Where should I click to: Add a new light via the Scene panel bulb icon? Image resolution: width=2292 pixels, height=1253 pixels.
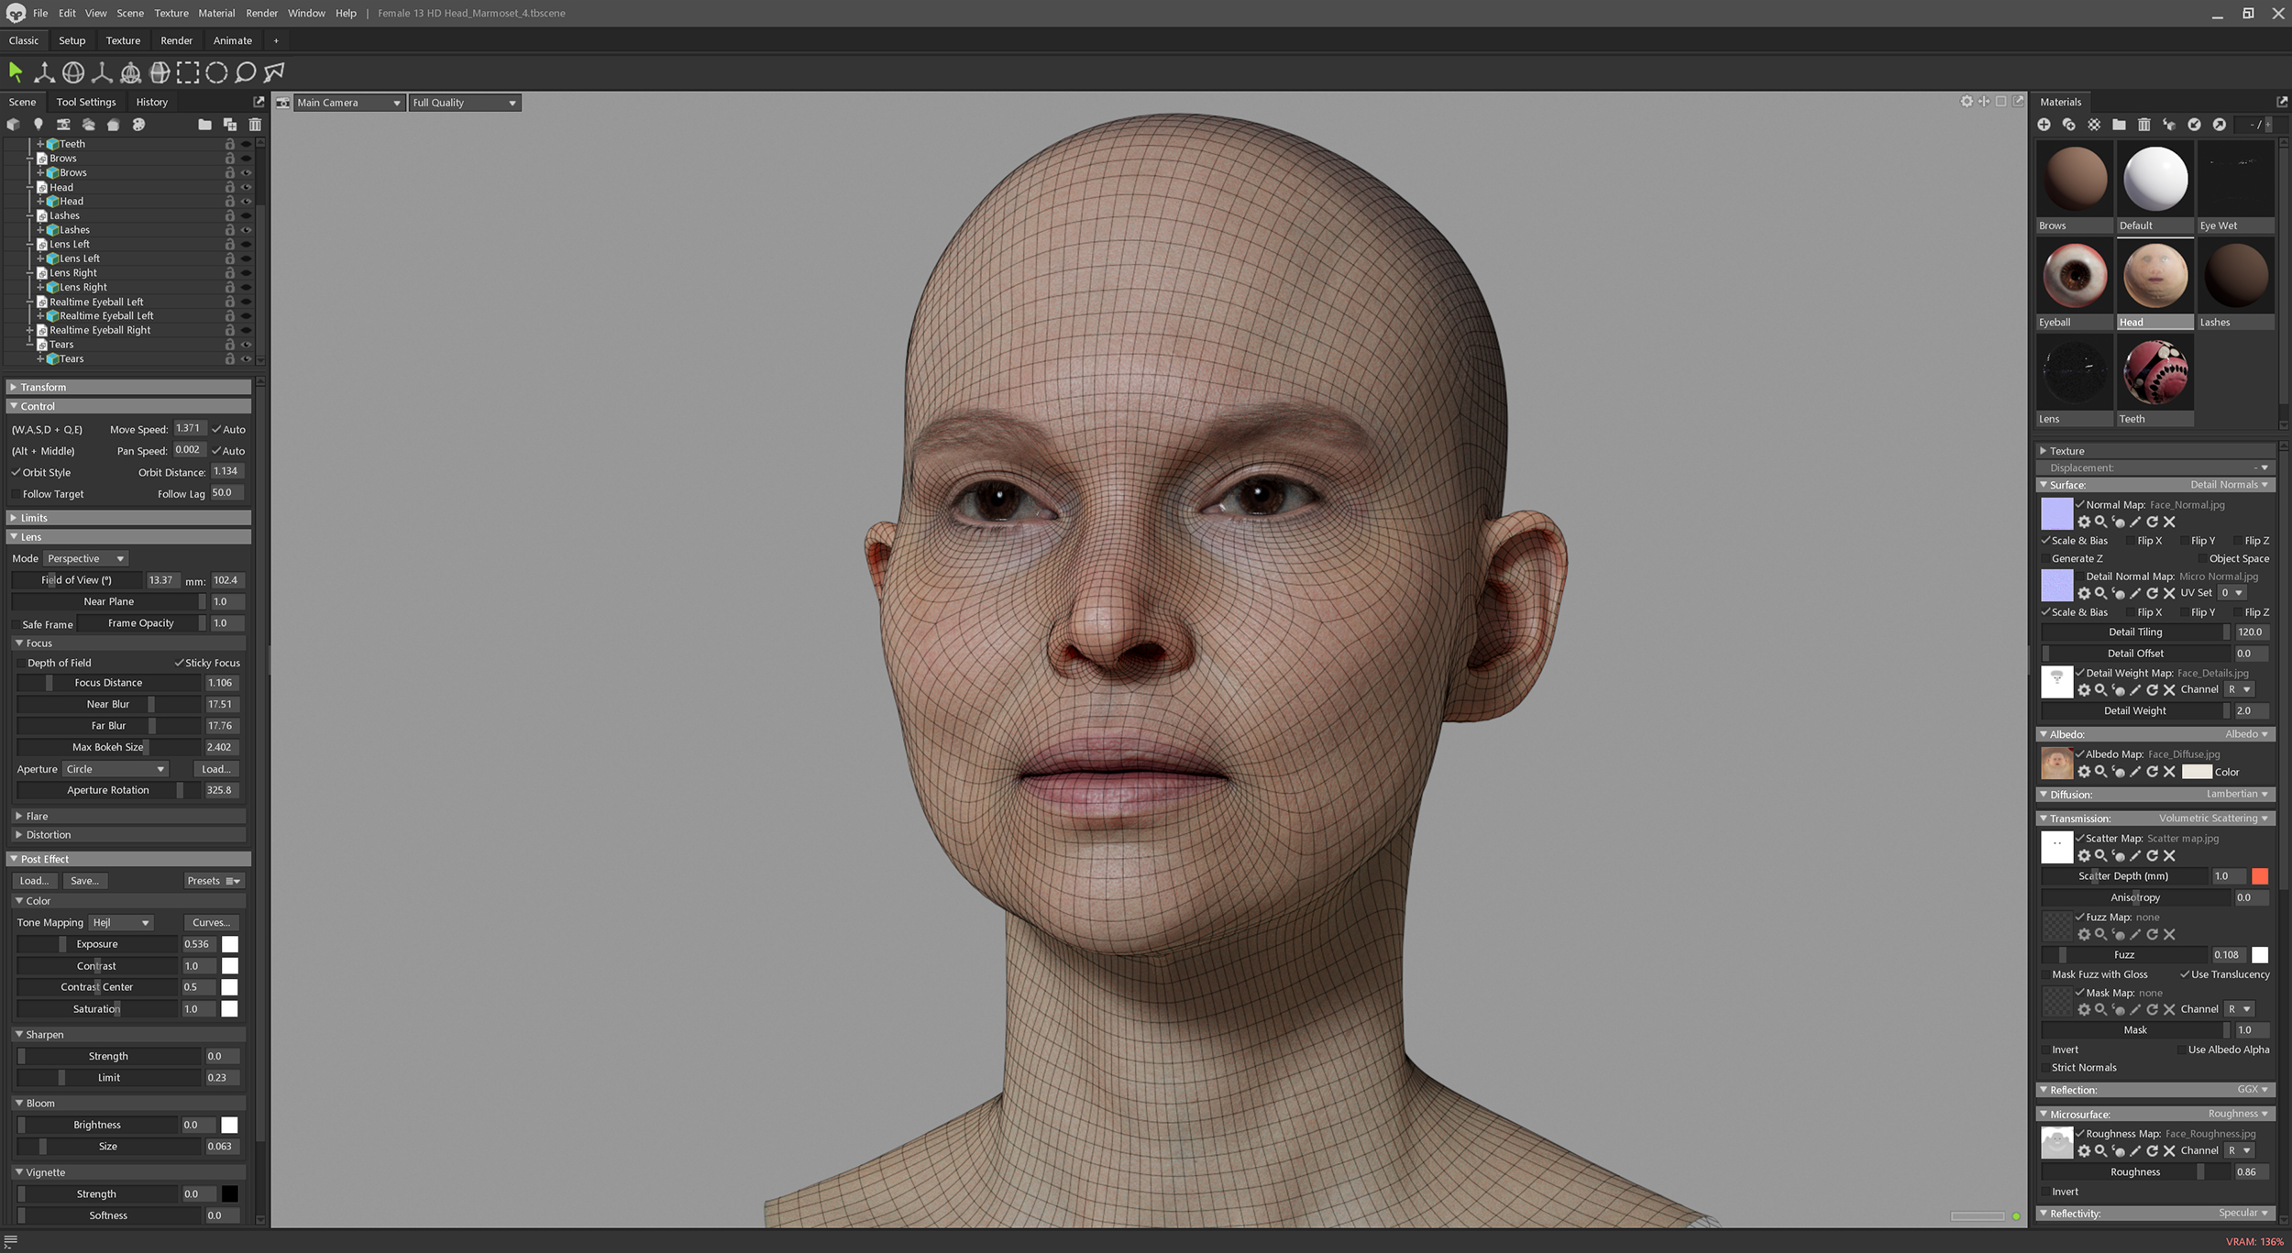(x=39, y=125)
